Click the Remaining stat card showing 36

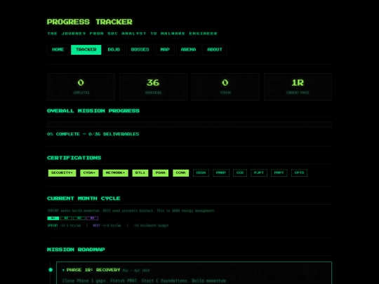[x=153, y=87]
